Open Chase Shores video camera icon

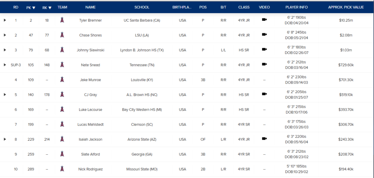coord(264,34)
